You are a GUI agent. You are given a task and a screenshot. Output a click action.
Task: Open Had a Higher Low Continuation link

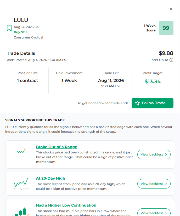click(x=66, y=205)
